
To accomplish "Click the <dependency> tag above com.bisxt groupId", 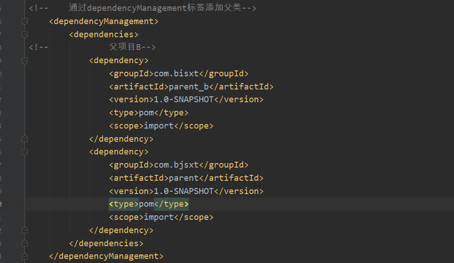I will coord(119,60).
